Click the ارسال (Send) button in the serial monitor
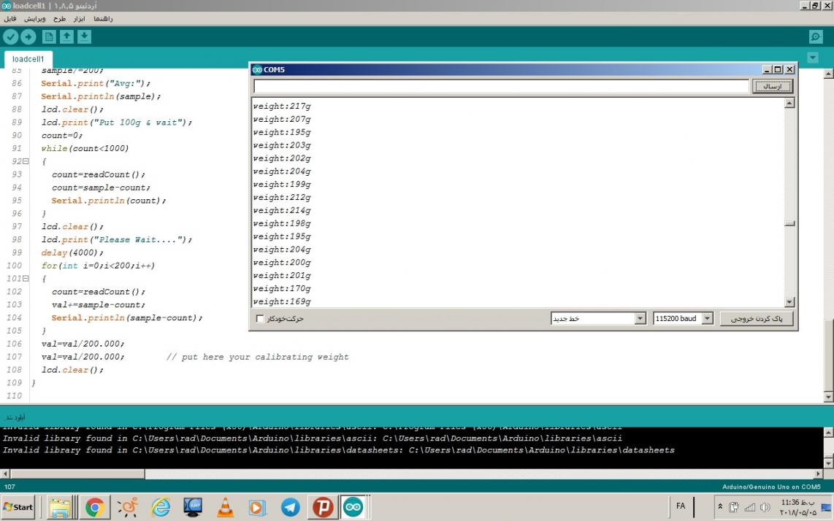Screen dimensions: 834x521 pyautogui.click(x=772, y=87)
